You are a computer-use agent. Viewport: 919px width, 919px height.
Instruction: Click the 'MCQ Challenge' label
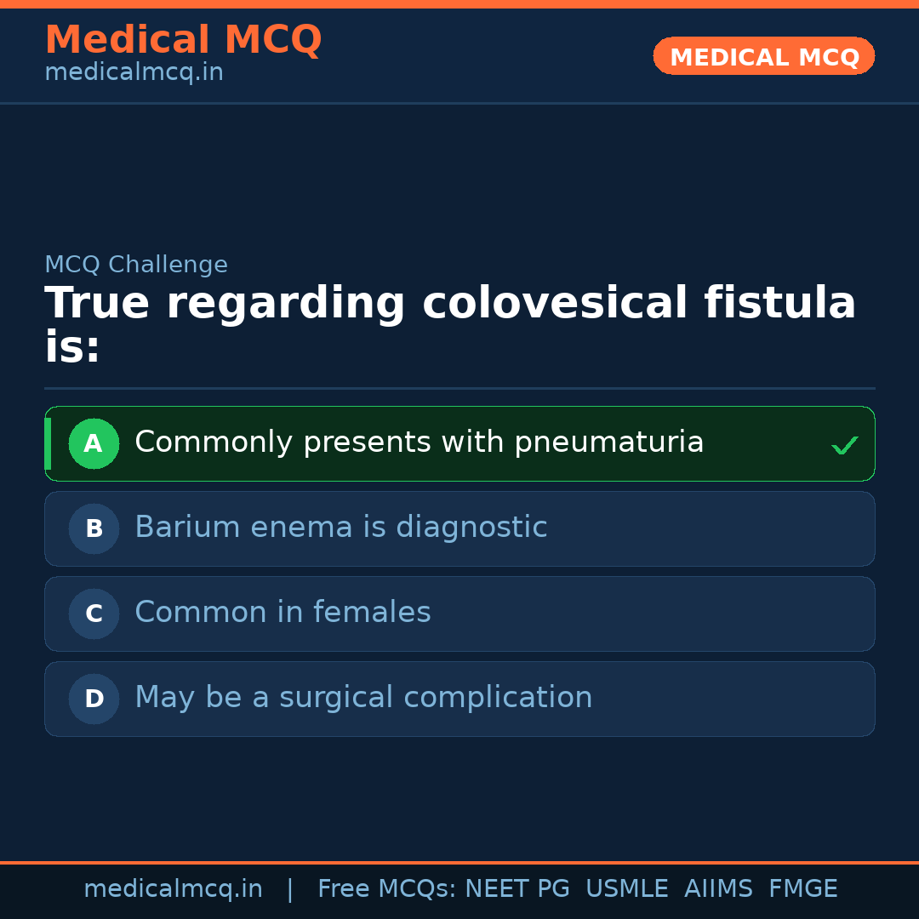click(136, 265)
